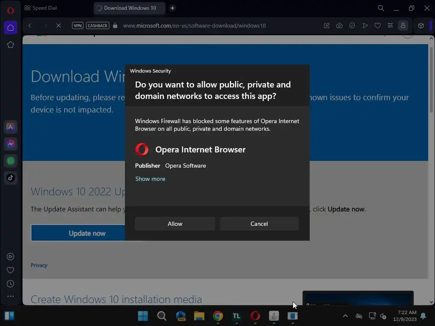This screenshot has height=326, width=435.
Task: Click the lock site-info icon
Action: (115, 25)
